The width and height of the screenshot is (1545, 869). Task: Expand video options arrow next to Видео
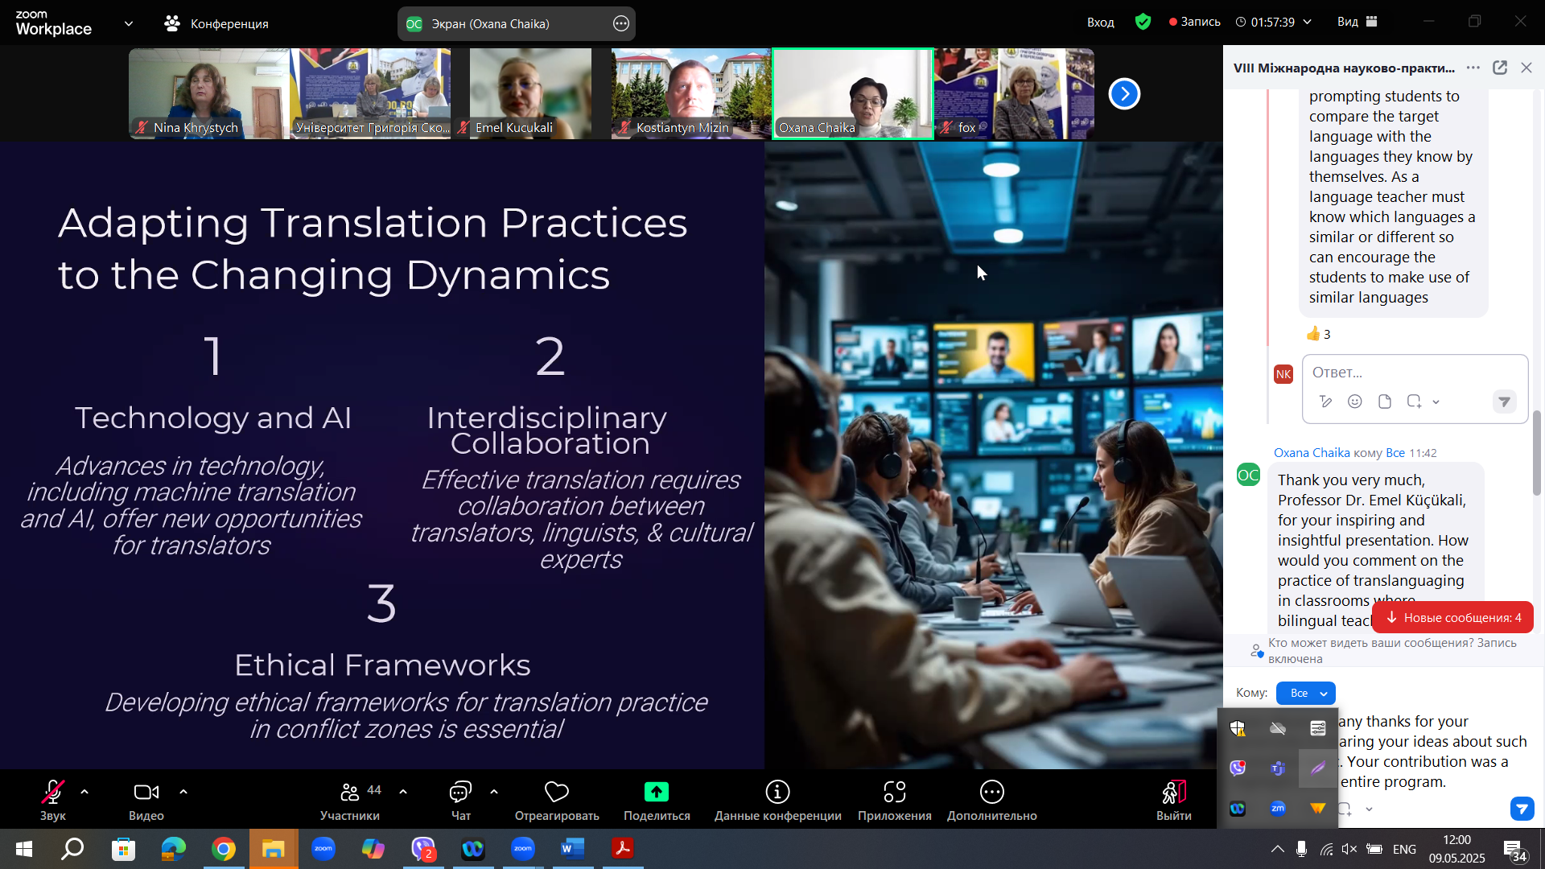(x=183, y=792)
